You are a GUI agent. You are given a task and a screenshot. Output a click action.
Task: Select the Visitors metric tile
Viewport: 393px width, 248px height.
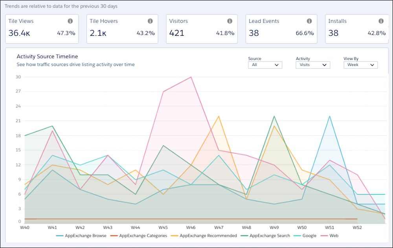[201, 29]
